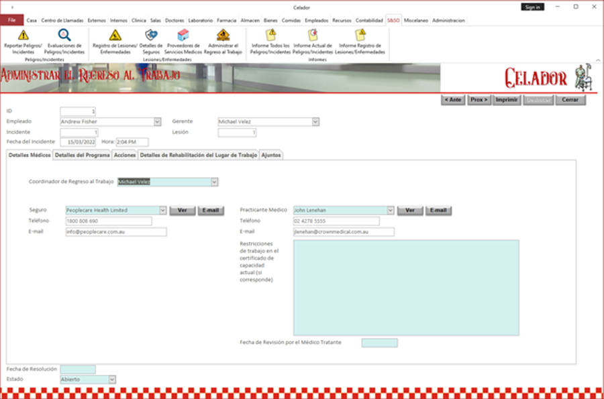
Task: Open the Farmacia ribbon tab
Action: 226,21
